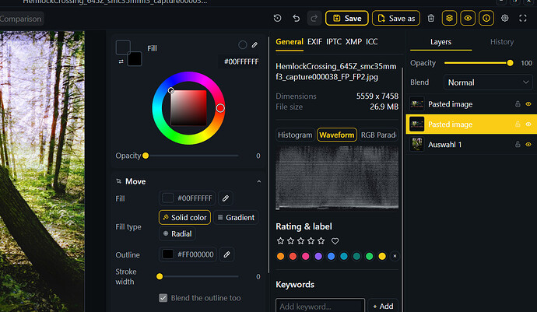Toggle the eye preview icon in toolbar
Screen dimensions: 537x312
coord(468,18)
